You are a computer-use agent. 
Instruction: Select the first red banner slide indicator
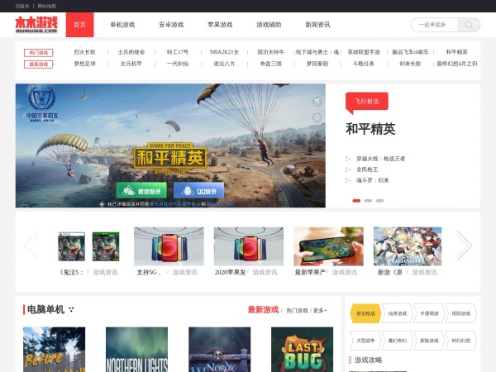(356, 201)
